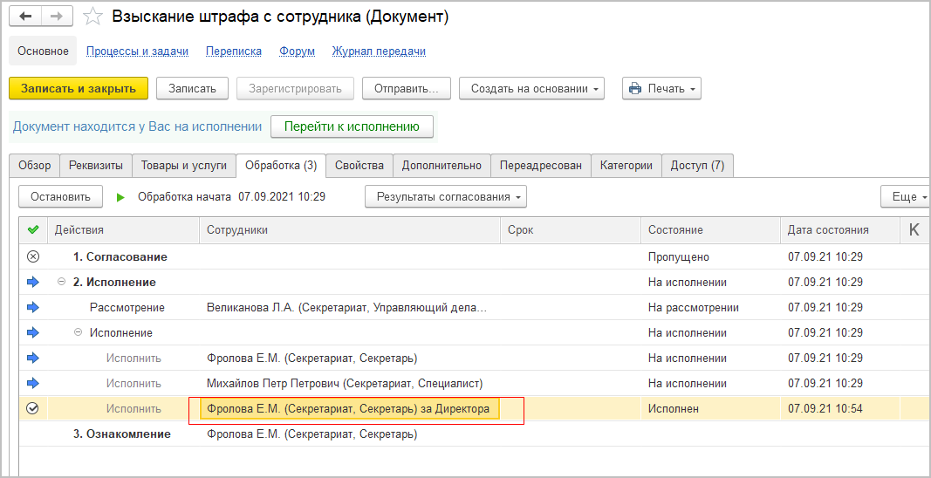This screenshot has width=931, height=478.
Task: Expand Результаты согласования dropdown
Action: click(445, 197)
